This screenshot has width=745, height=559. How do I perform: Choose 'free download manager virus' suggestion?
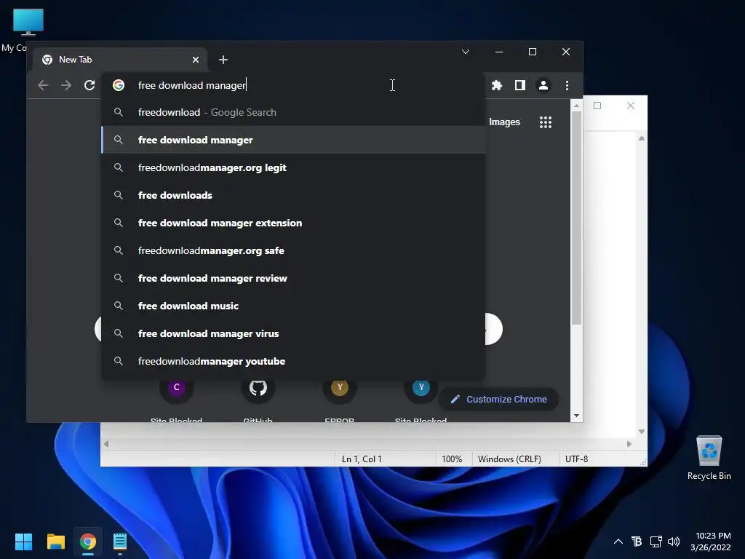(293, 333)
